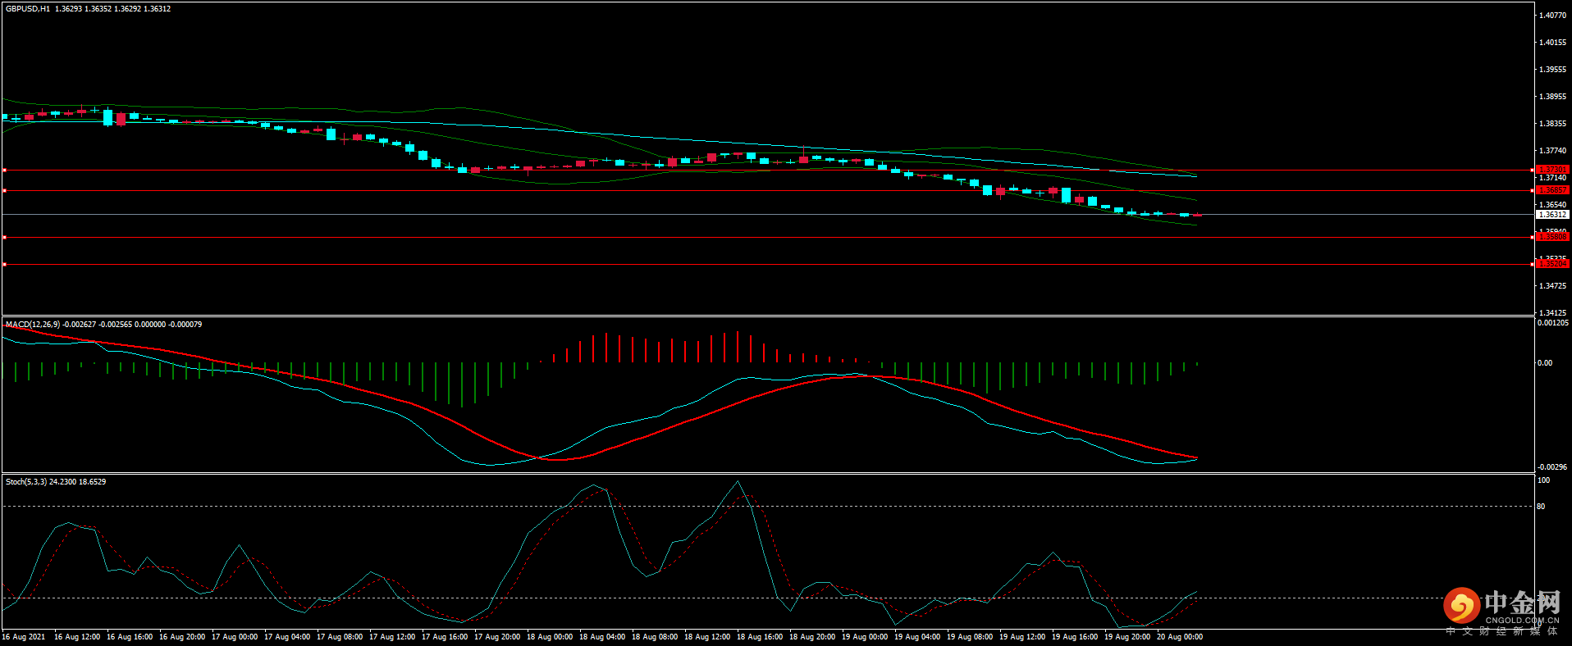Click the 1.37301 red price tag
Viewport: 1572px width, 646px height.
click(x=1551, y=170)
